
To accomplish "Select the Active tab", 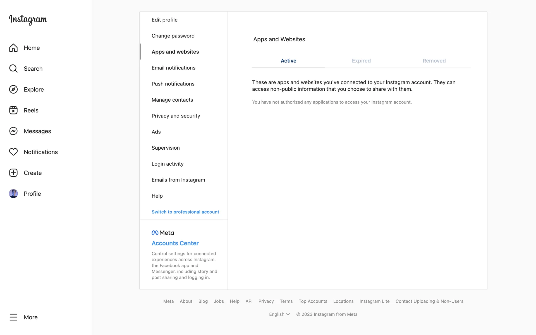I will tap(288, 61).
